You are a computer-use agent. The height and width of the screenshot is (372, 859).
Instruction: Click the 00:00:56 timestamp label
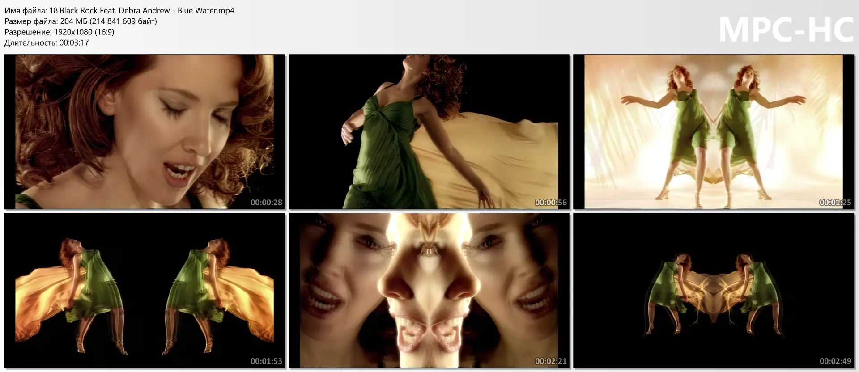tap(551, 203)
